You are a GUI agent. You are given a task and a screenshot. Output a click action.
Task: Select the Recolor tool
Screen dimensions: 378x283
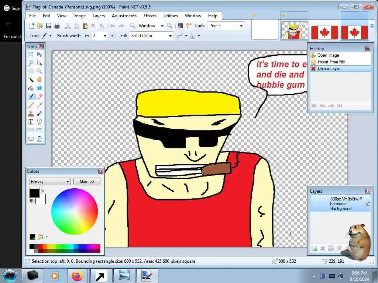click(x=39, y=113)
